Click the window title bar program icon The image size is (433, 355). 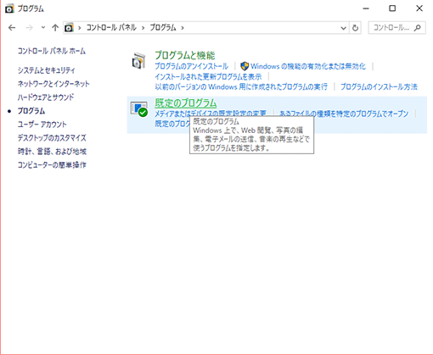pyautogui.click(x=9, y=8)
